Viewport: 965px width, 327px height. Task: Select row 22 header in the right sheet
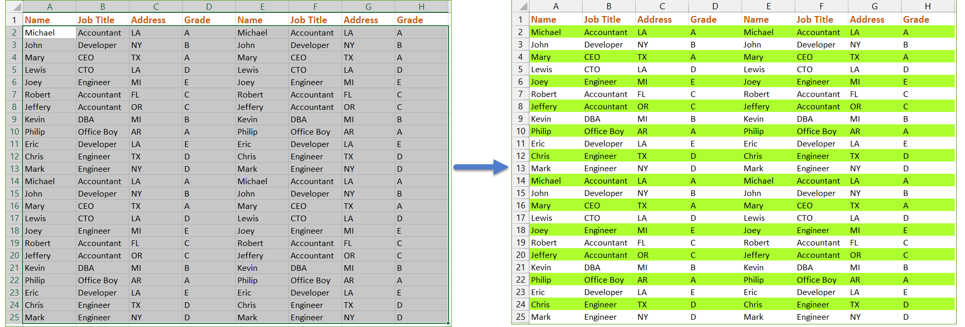[x=521, y=280]
